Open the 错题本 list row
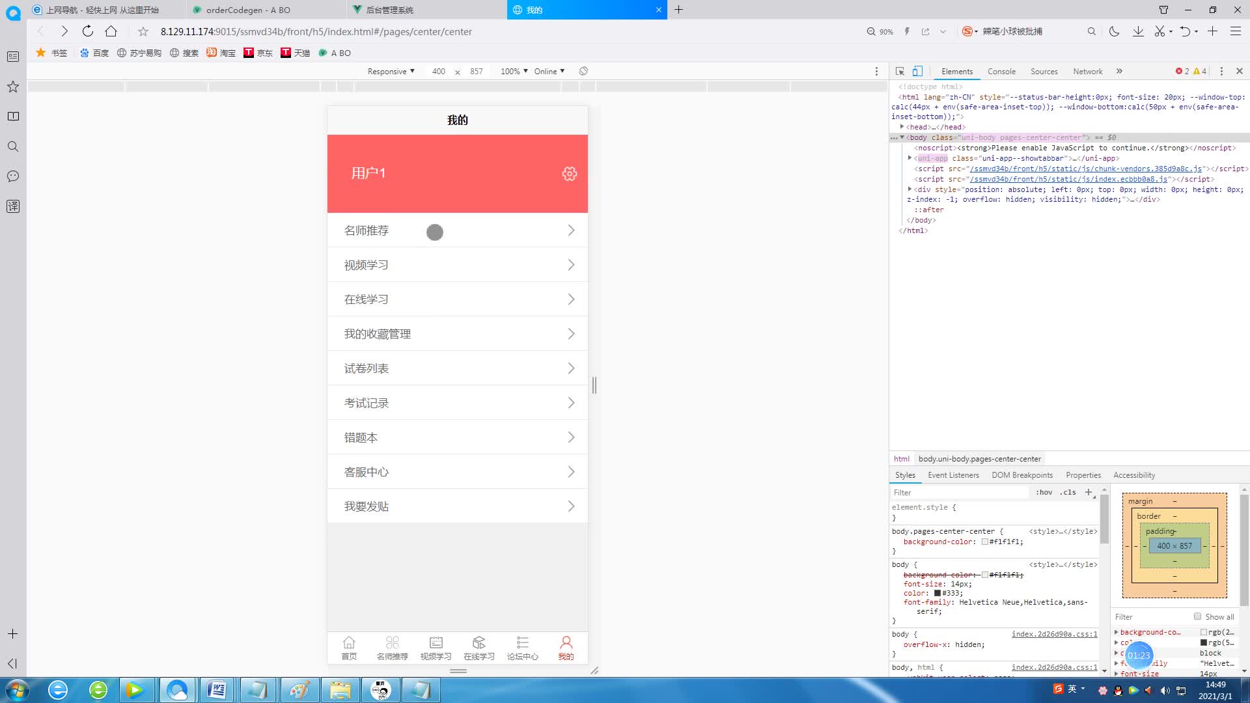 [x=458, y=437]
